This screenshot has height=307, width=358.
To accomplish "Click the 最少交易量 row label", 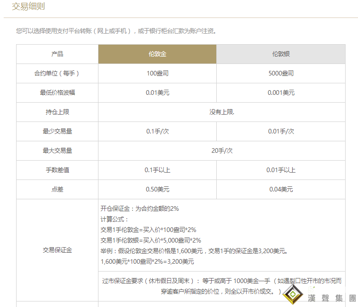I will (58, 131).
